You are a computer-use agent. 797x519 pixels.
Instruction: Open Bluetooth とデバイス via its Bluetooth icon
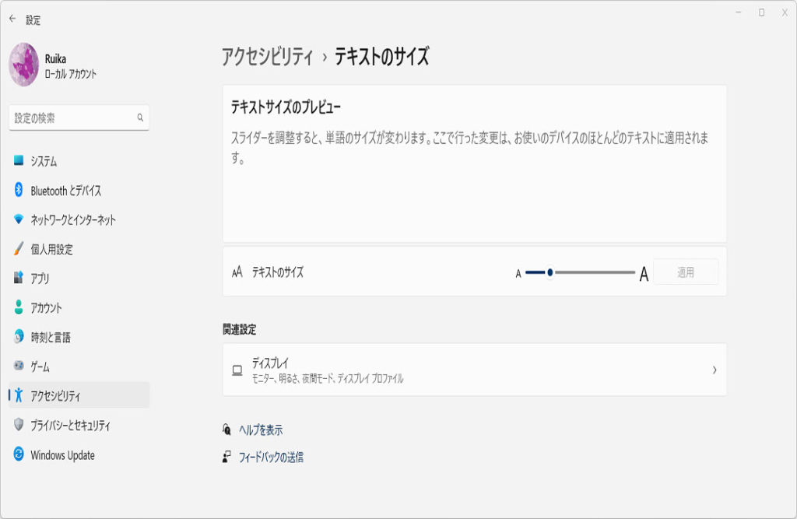19,190
